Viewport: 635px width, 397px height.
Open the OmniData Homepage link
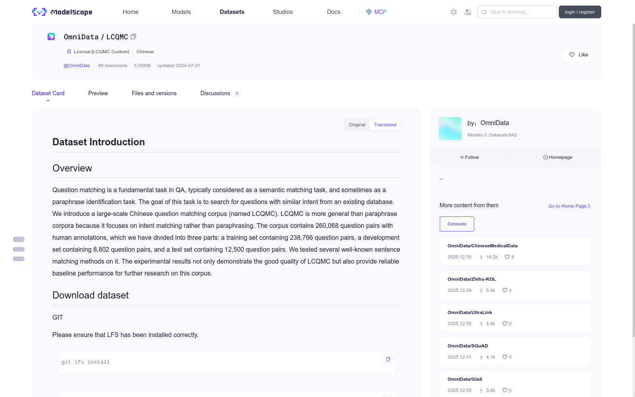coord(558,157)
